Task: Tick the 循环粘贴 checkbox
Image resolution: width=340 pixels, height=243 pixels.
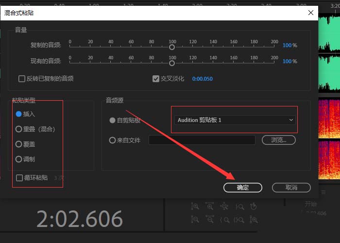Action: tap(19, 178)
